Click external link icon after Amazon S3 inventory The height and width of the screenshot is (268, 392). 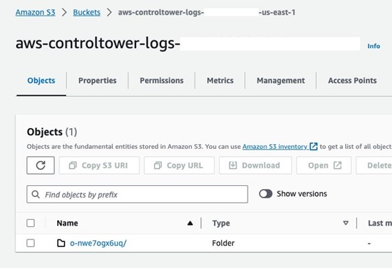(313, 146)
